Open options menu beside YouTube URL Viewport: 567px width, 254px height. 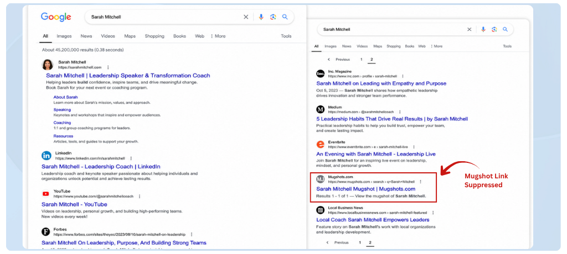pos(140,196)
